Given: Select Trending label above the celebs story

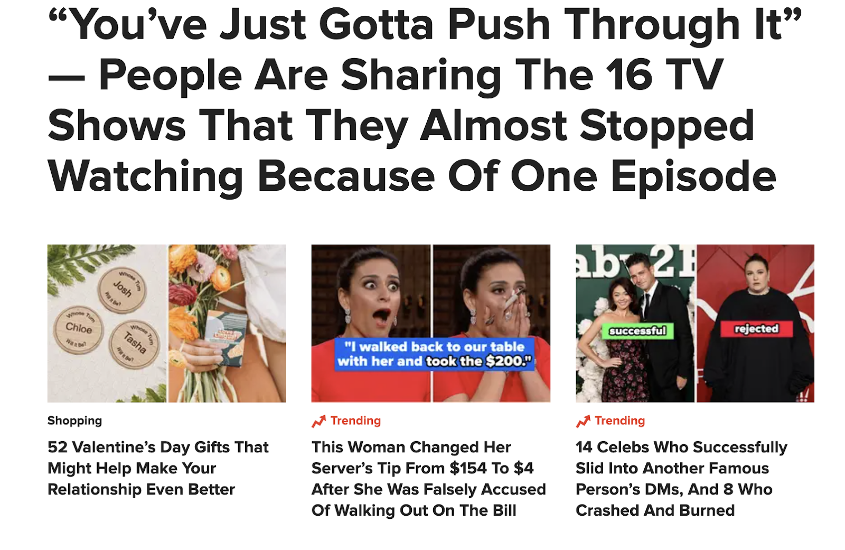Looking at the screenshot, I should pos(619,421).
